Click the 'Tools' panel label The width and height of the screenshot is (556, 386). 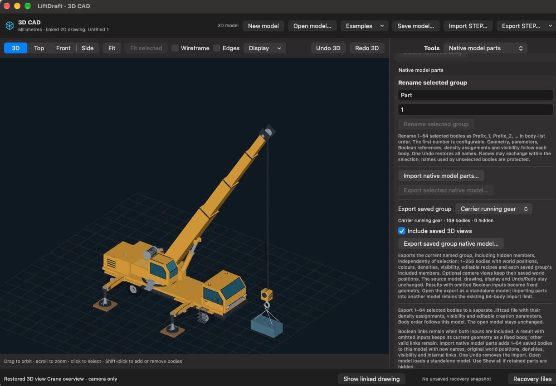432,48
